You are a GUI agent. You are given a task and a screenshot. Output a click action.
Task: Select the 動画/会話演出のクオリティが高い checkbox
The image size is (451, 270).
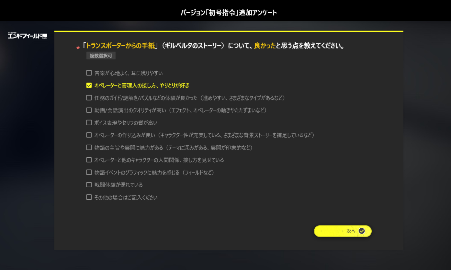click(89, 110)
